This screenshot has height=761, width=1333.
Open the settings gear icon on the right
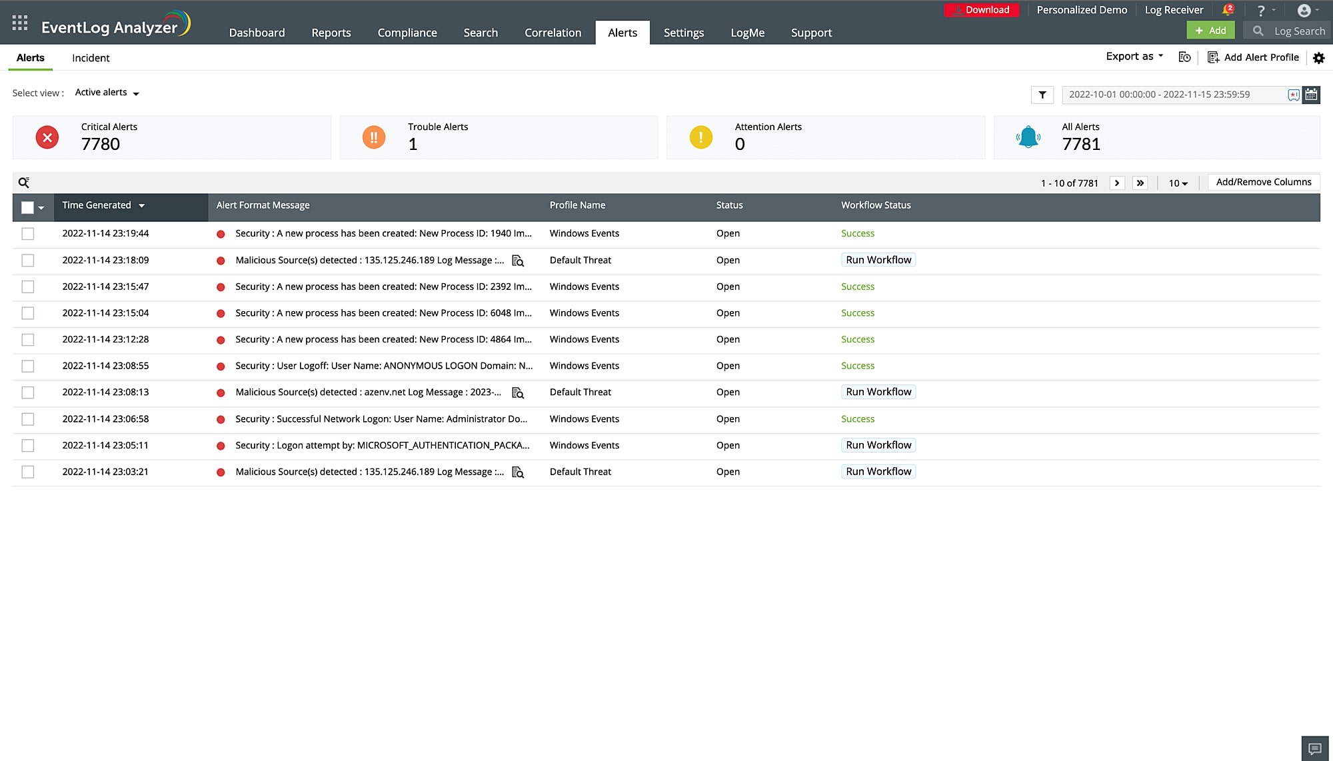pos(1319,58)
